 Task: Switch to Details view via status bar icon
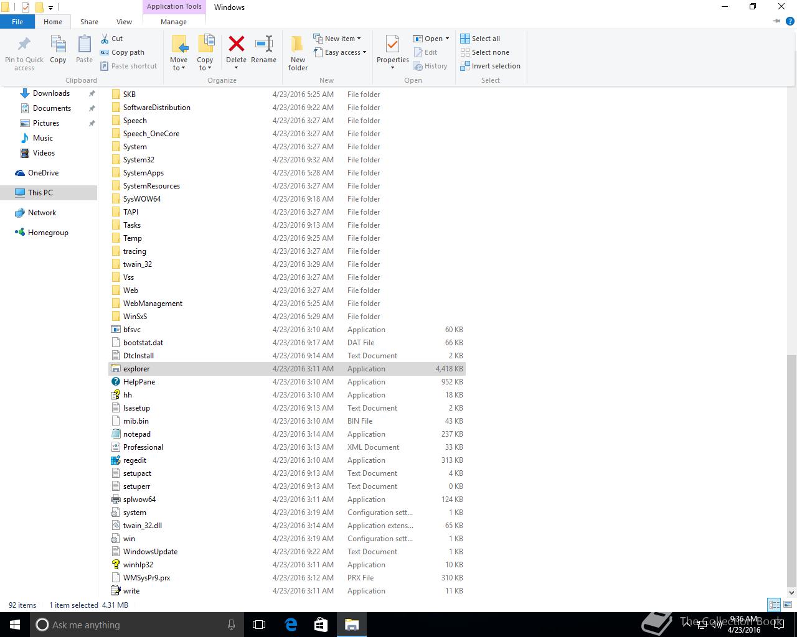pos(774,605)
